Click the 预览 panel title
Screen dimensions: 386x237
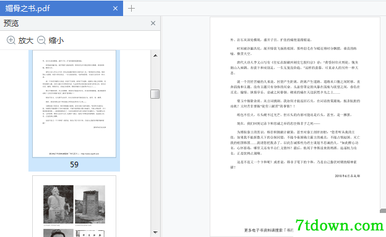coord(11,23)
